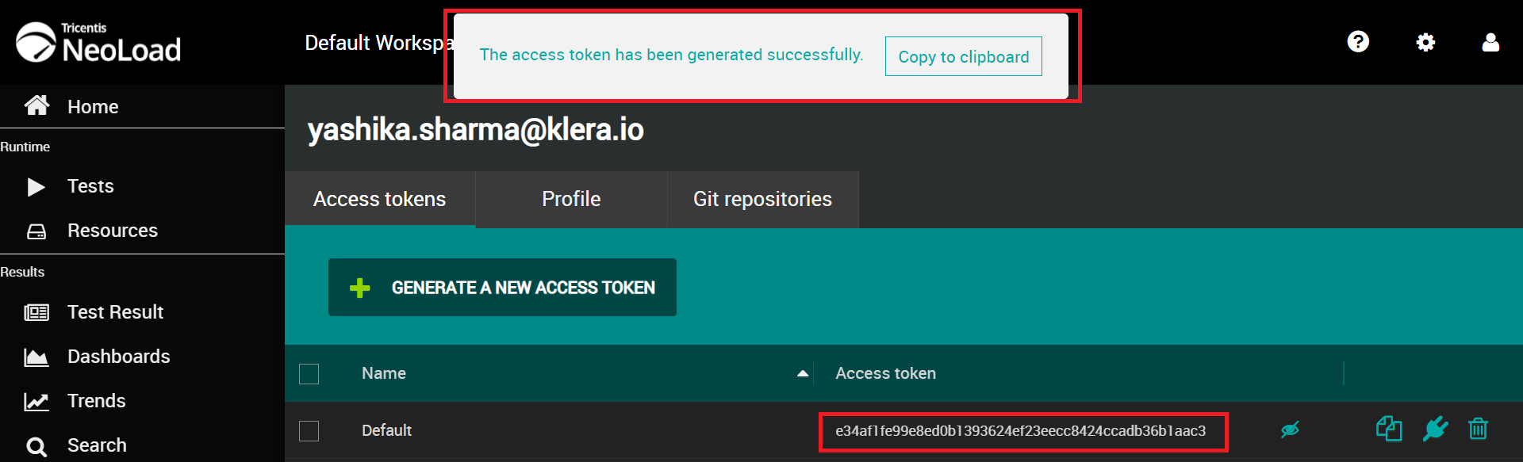Viewport: 1523px width, 462px height.
Task: Delete the Default token with trash icon
Action: pos(1478,429)
